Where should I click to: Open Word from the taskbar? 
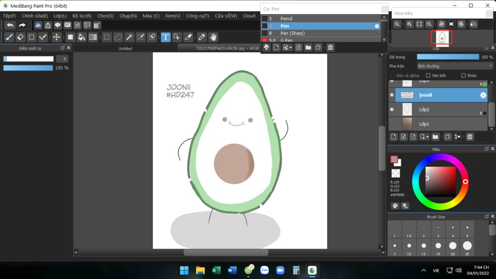[232, 270]
